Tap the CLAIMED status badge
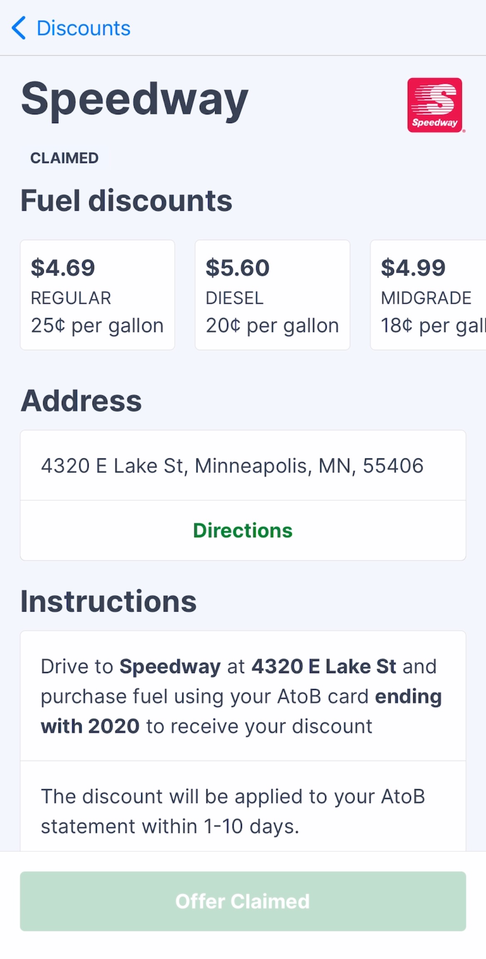486x959 pixels. click(x=64, y=158)
